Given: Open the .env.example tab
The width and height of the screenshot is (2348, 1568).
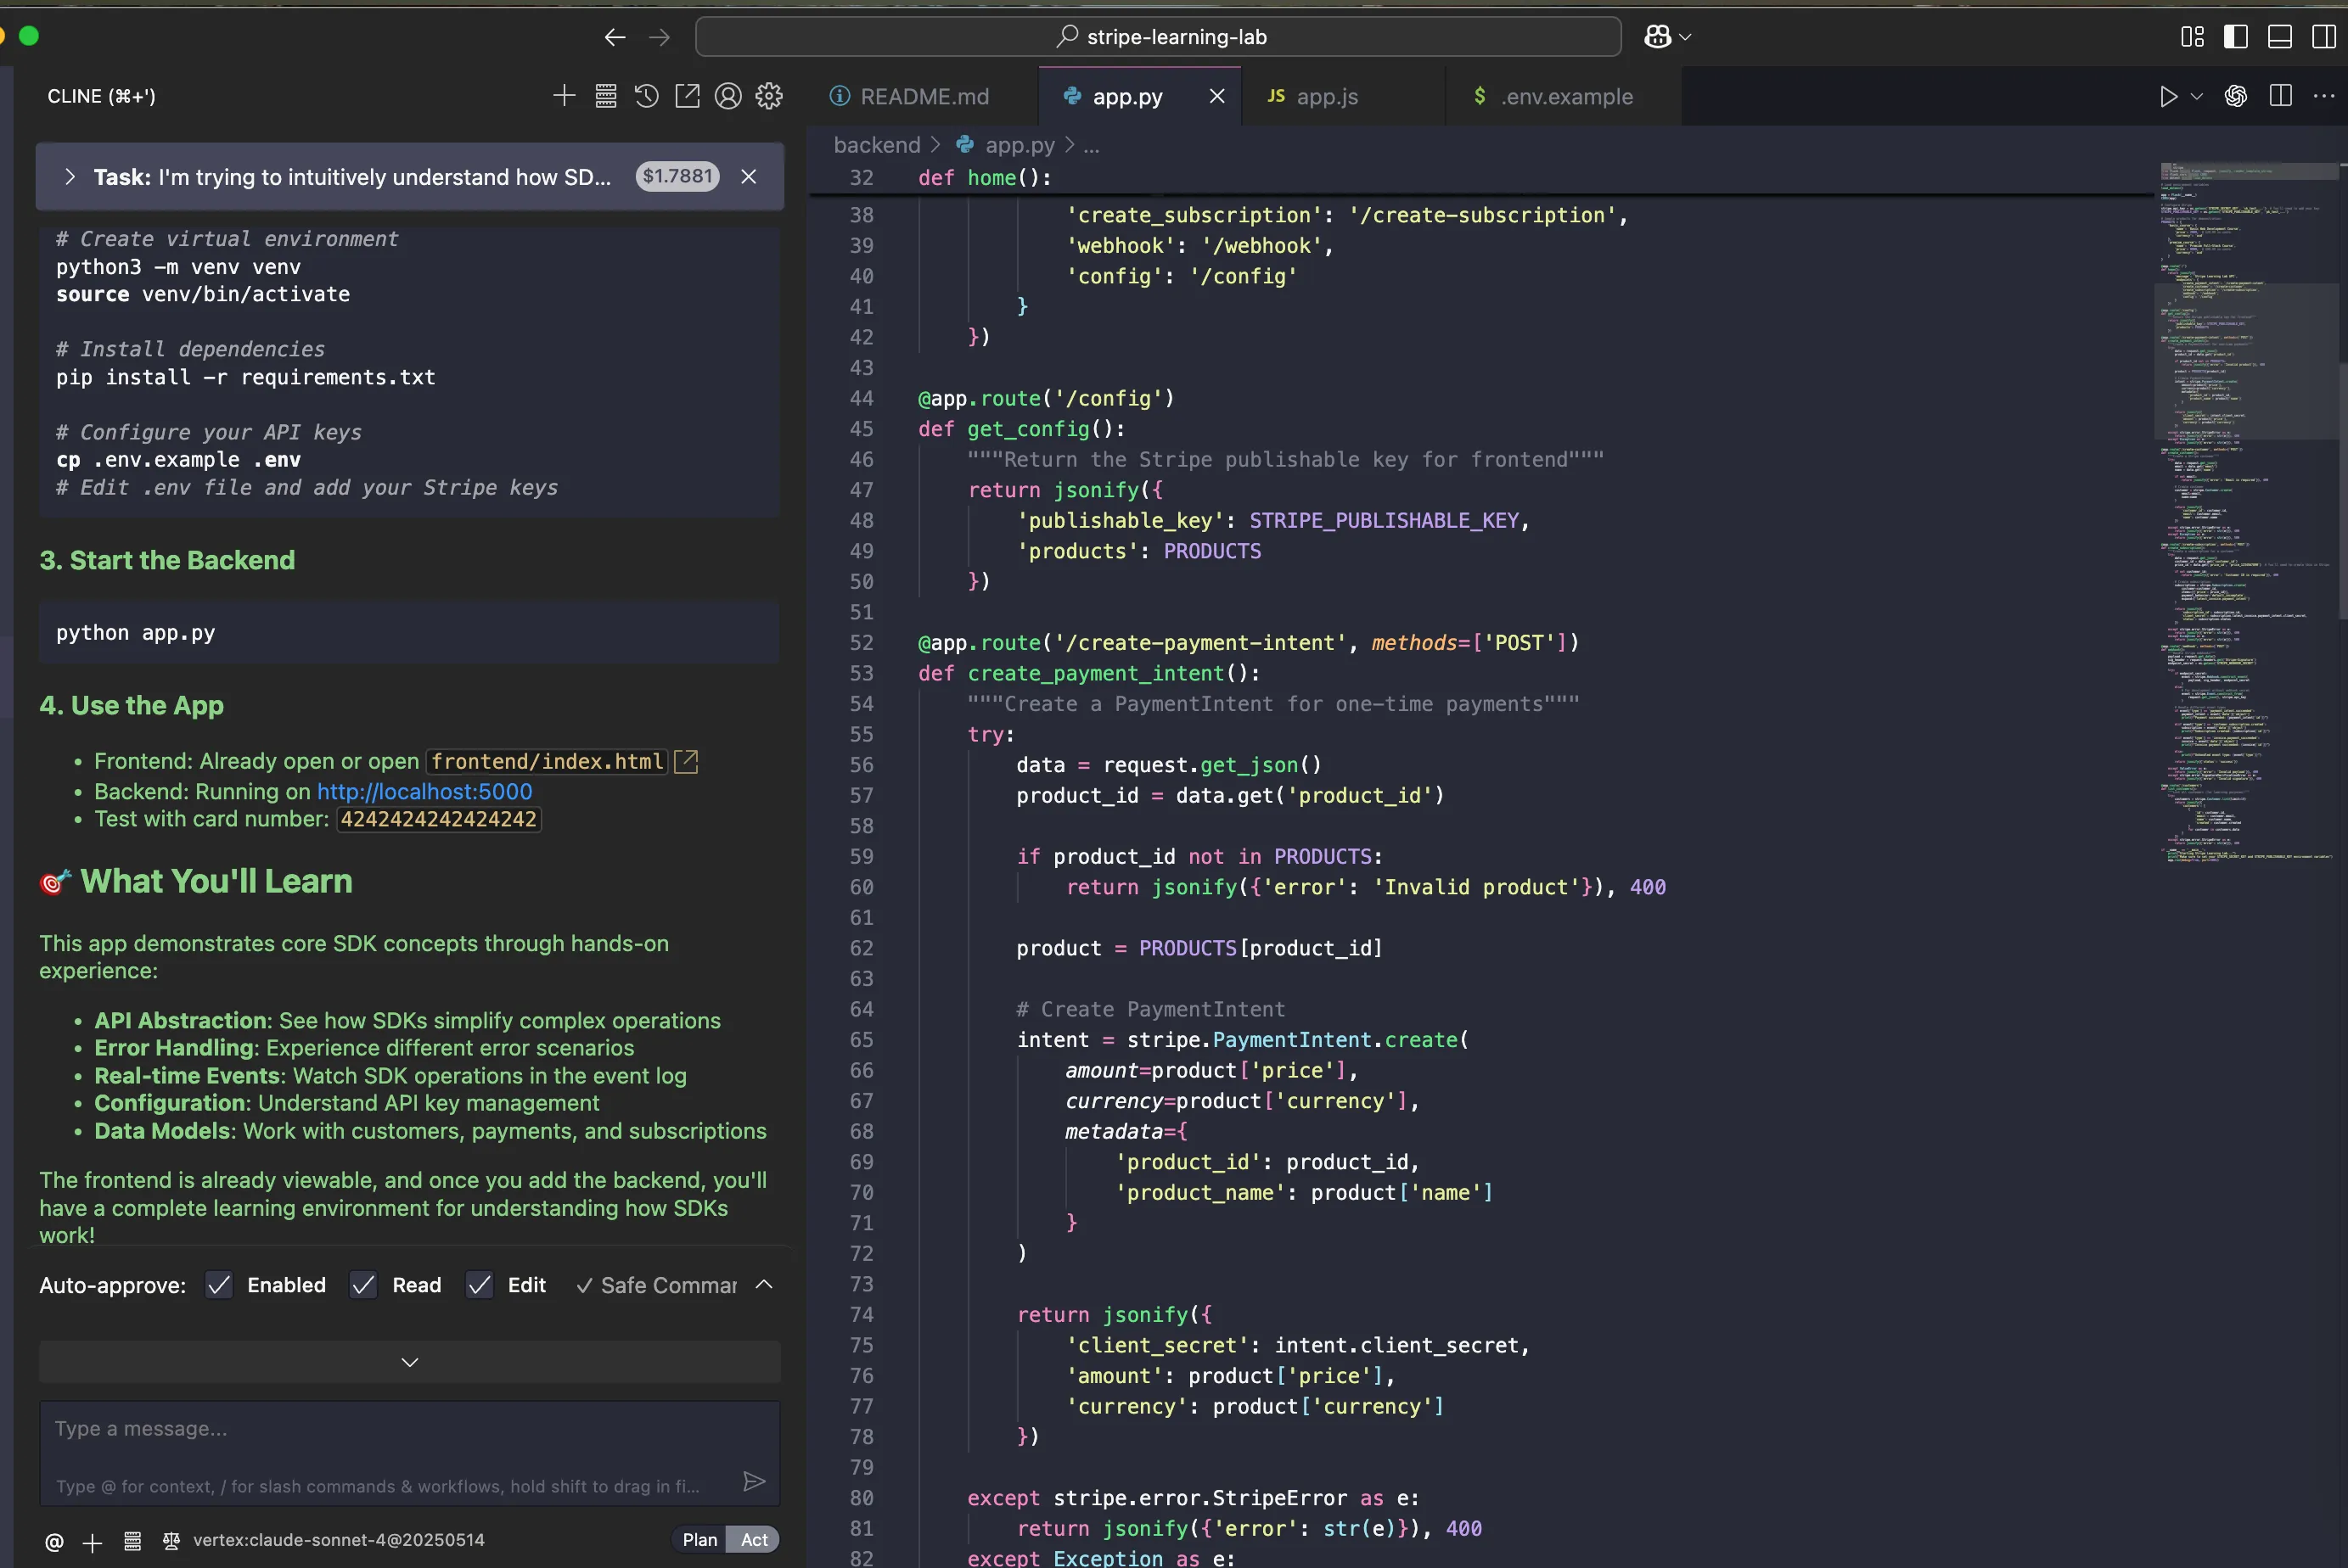Looking at the screenshot, I should [1565, 97].
